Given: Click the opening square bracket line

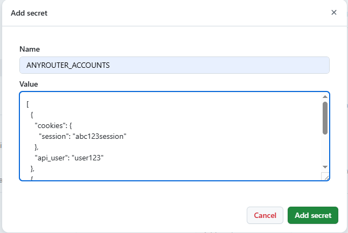Looking at the screenshot, I should pyautogui.click(x=27, y=104).
